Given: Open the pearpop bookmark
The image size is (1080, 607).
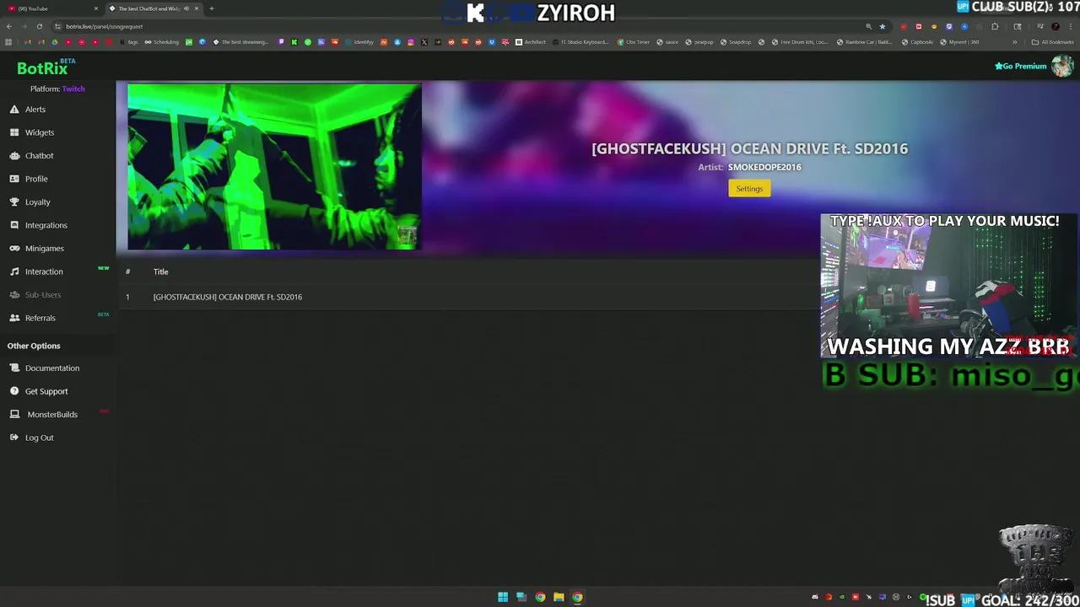Looking at the screenshot, I should click(x=699, y=42).
